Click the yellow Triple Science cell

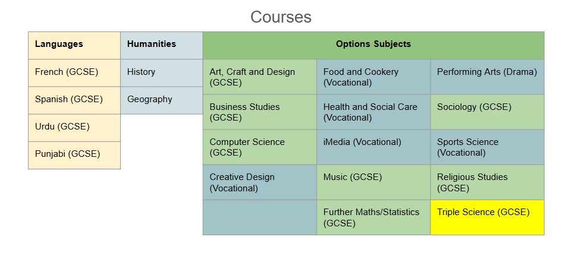(x=487, y=217)
